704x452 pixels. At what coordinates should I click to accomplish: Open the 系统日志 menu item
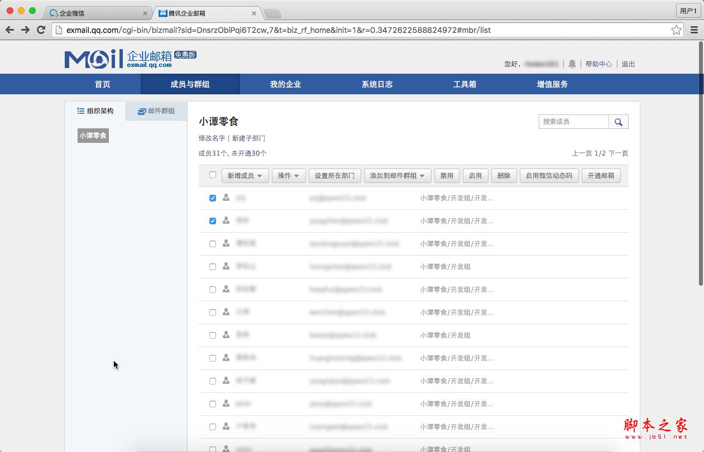pos(376,84)
